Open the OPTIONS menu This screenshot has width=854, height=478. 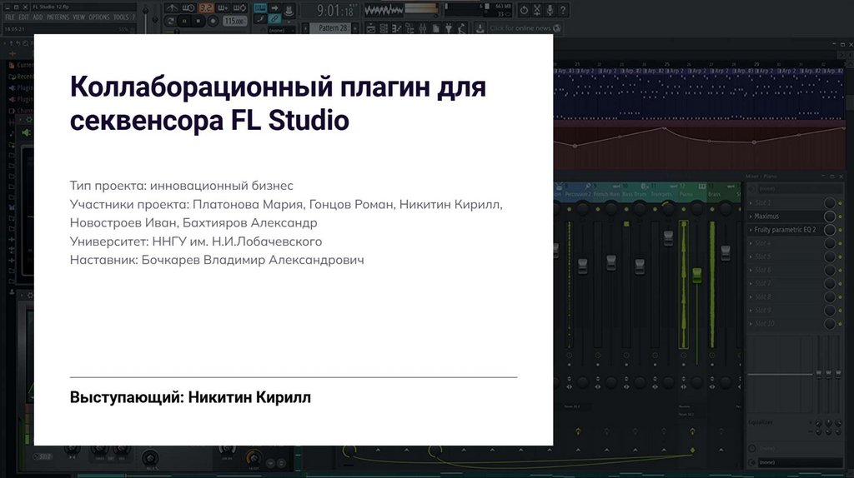pos(99,17)
